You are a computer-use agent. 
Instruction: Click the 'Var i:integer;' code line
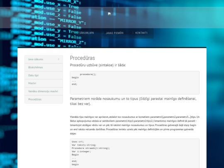(x=81, y=151)
